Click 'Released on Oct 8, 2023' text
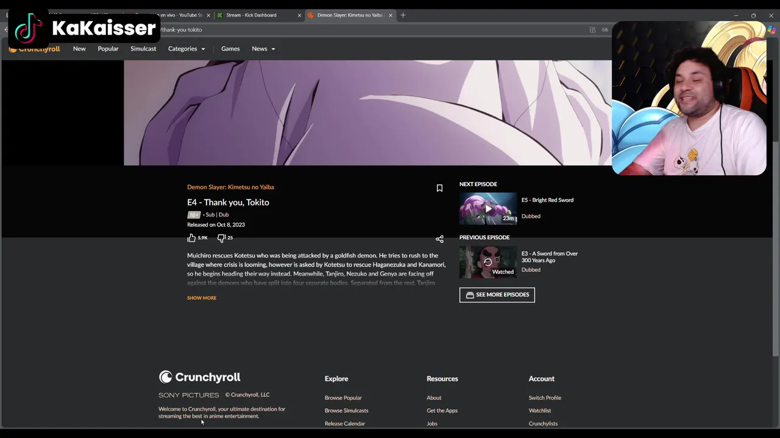This screenshot has width=780, height=438. tap(216, 225)
